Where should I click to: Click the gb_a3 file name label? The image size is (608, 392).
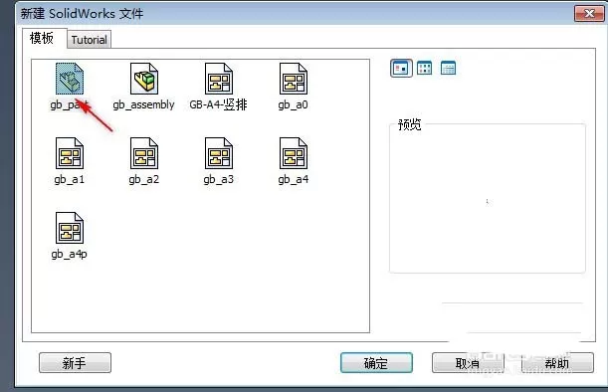(218, 179)
